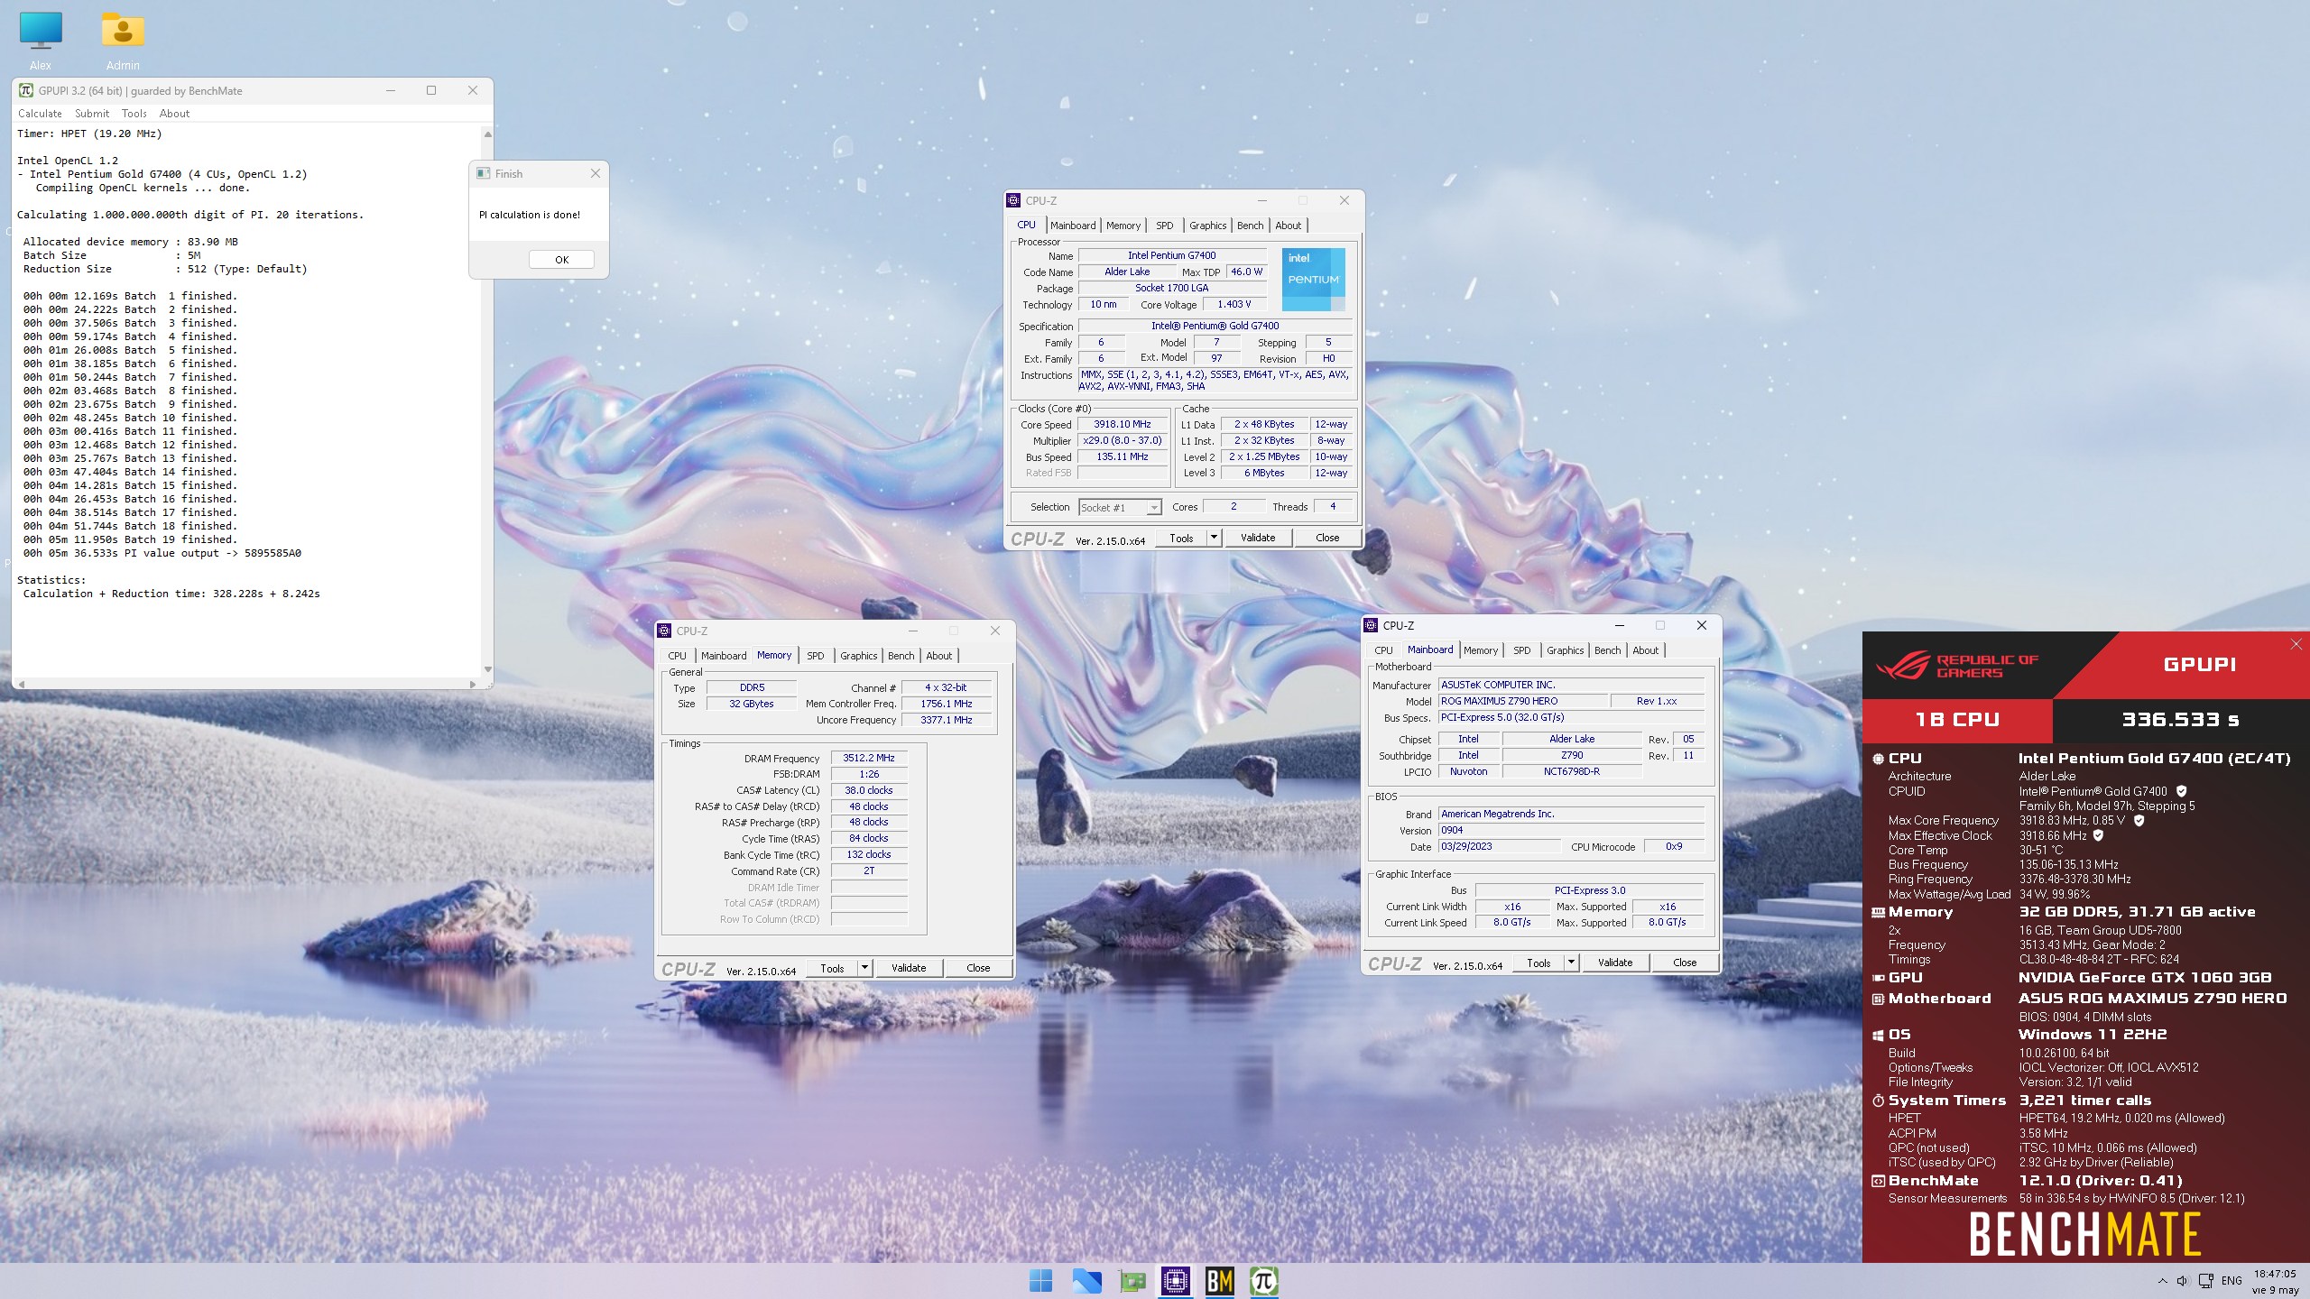
Task: Click the ENG language indicator
Action: pyautogui.click(x=2231, y=1281)
